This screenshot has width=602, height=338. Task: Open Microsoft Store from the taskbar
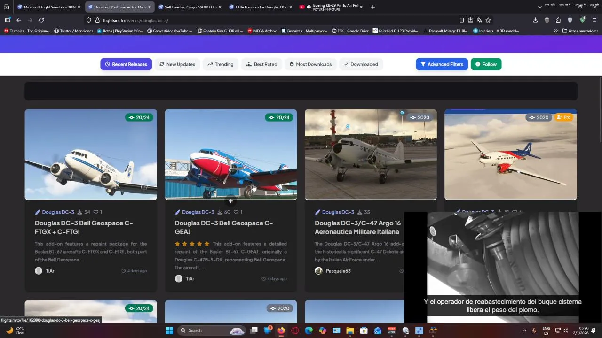[x=364, y=330]
